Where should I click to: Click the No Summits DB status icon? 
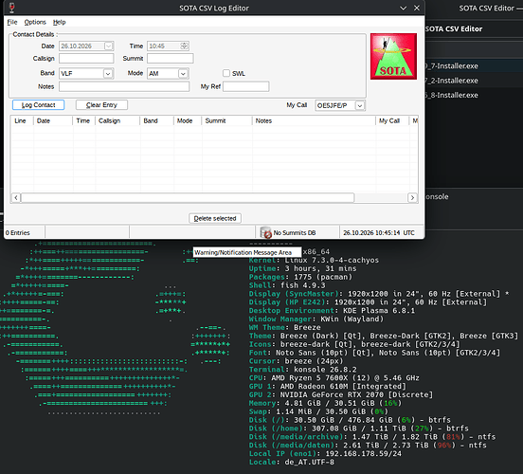click(266, 232)
